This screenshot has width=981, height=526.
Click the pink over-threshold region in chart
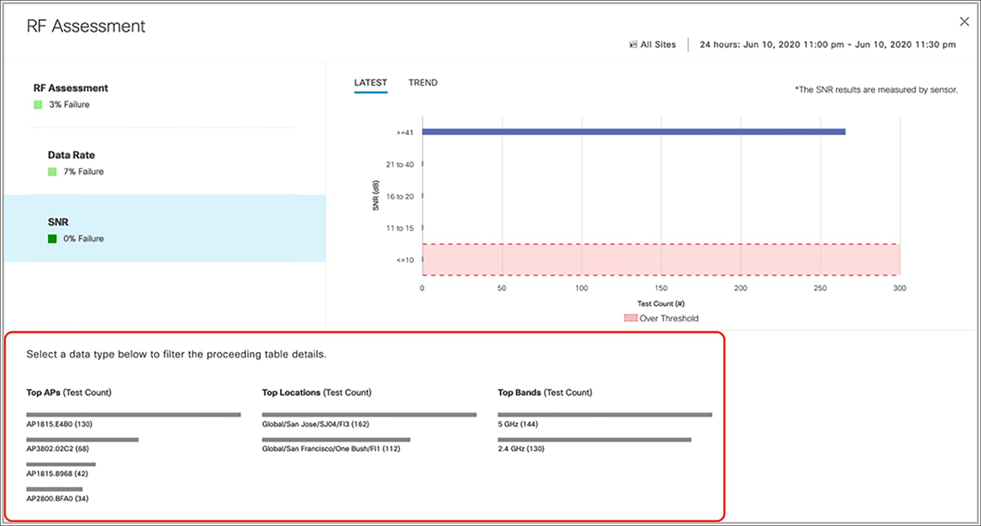click(x=661, y=260)
